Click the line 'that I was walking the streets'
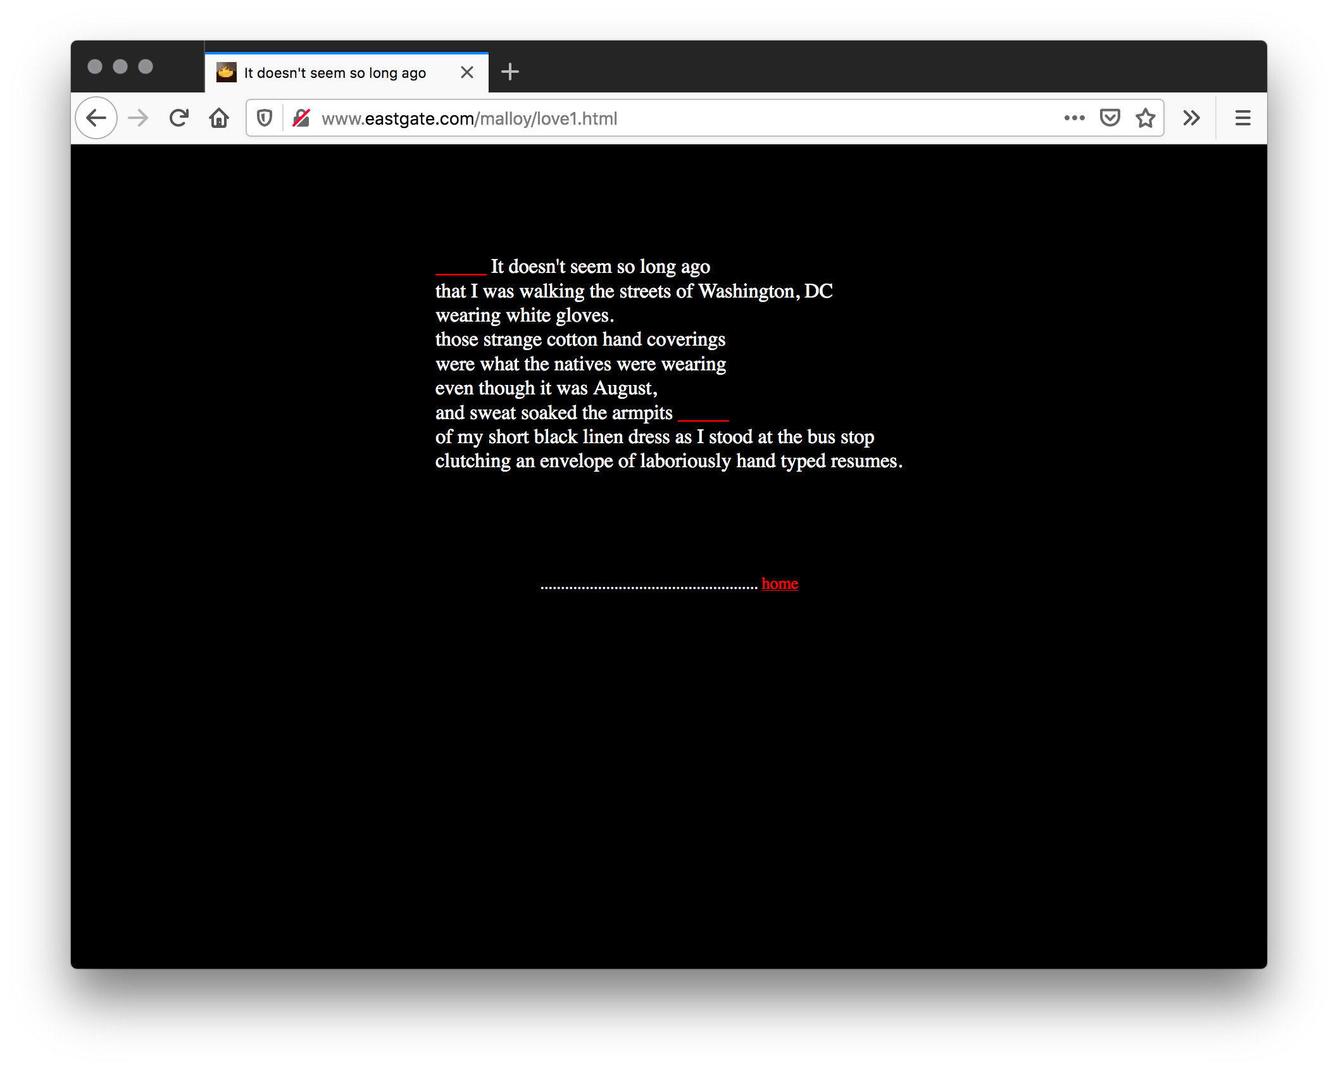Screen dimensions: 1338x1070 (x=634, y=291)
